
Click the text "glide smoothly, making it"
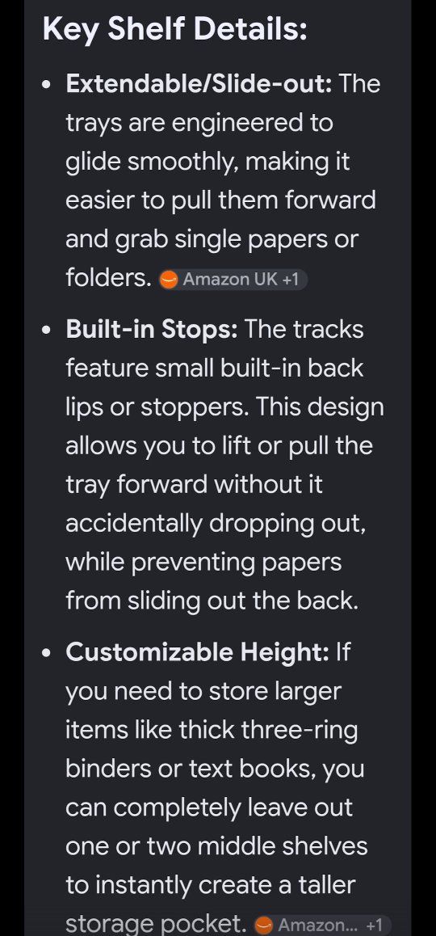[208, 162]
